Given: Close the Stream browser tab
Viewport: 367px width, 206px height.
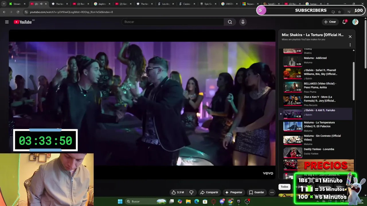Looking at the screenshot, I should click(25, 4).
